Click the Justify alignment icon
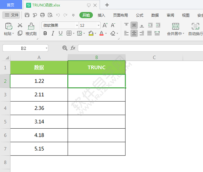The width and height of the screenshot is (203, 172). coord(150,33)
